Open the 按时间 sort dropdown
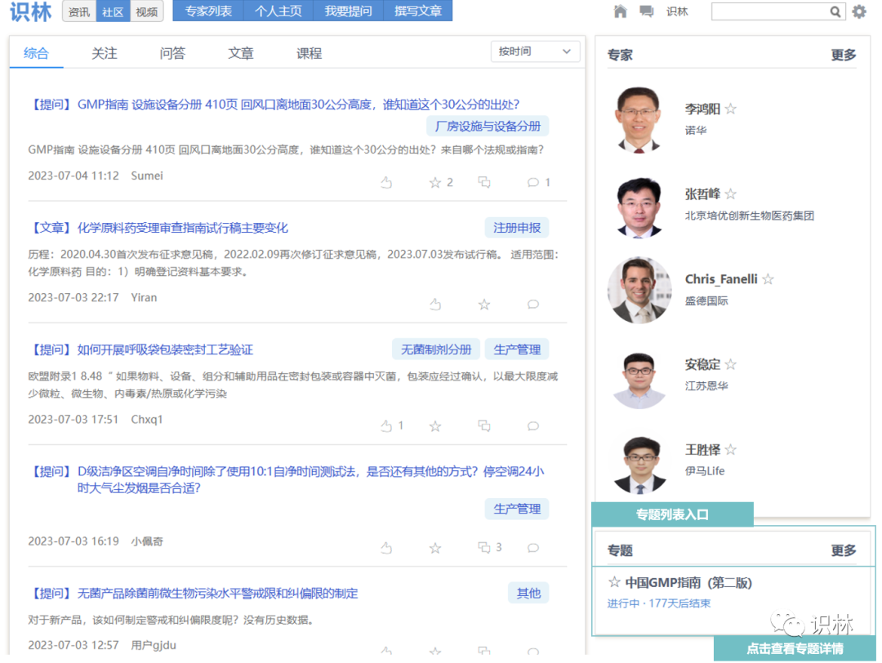Image resolution: width=882 pixels, height=663 pixels. 535,51
